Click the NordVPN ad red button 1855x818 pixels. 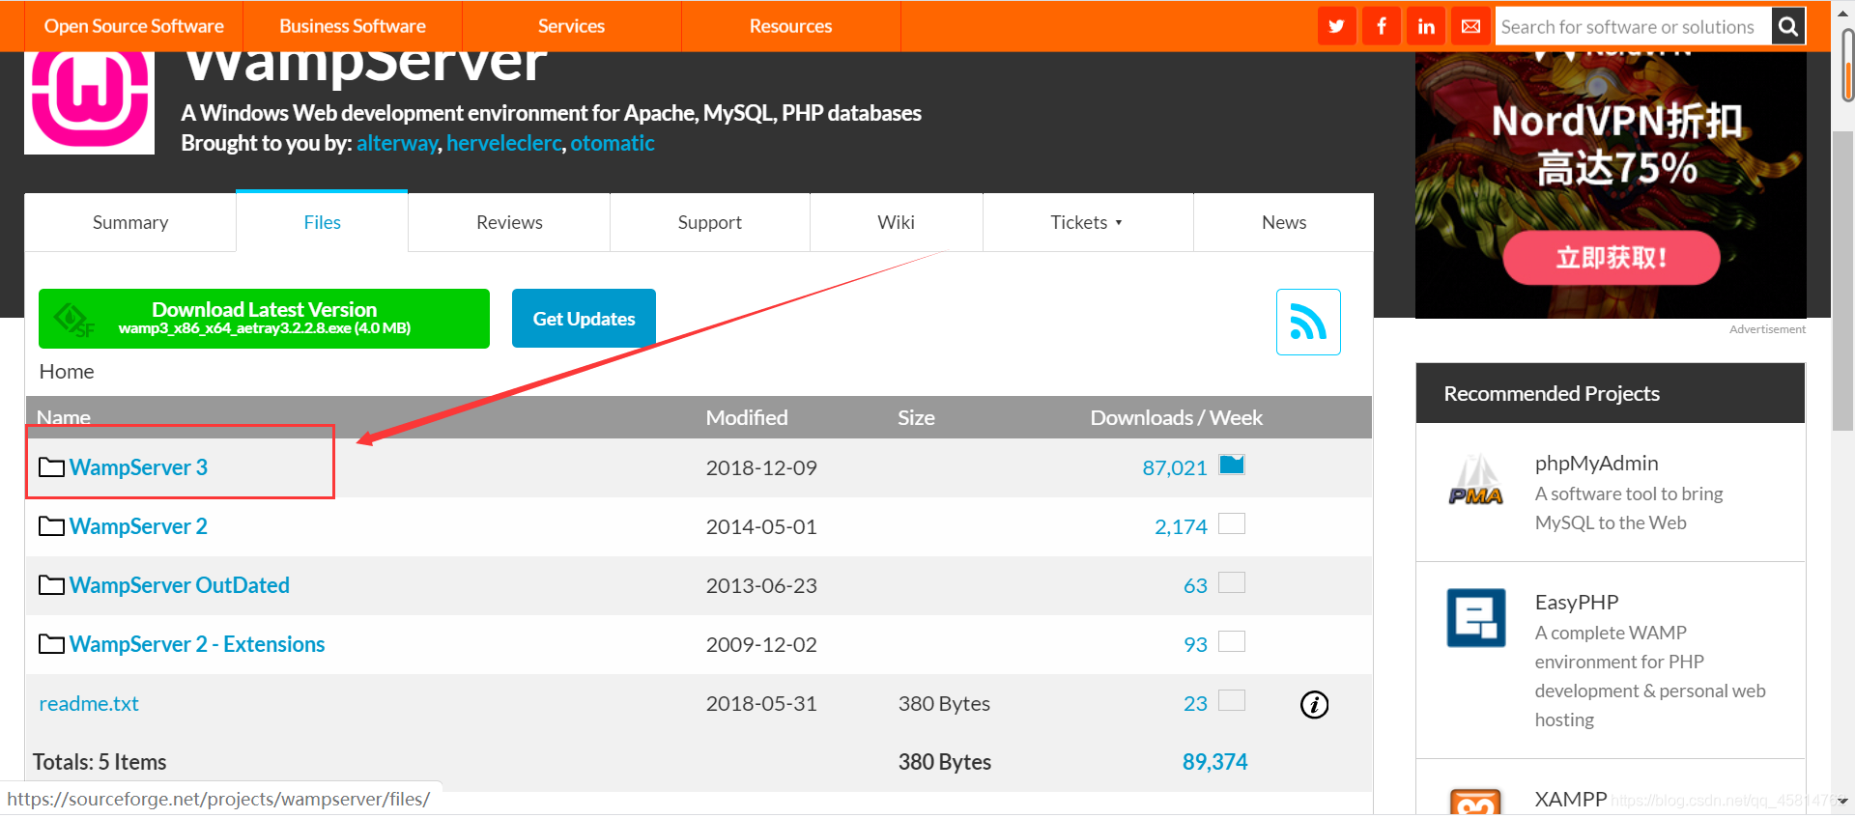pos(1611,258)
